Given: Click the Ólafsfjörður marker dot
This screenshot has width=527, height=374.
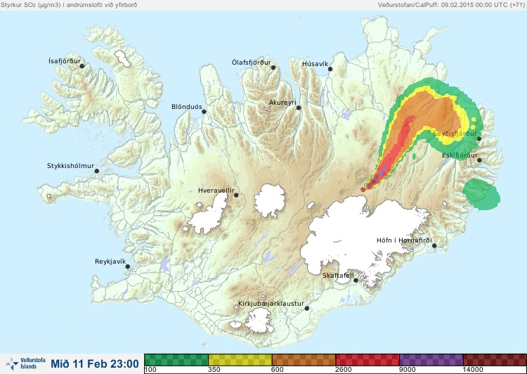Looking at the screenshot, I should [273, 67].
